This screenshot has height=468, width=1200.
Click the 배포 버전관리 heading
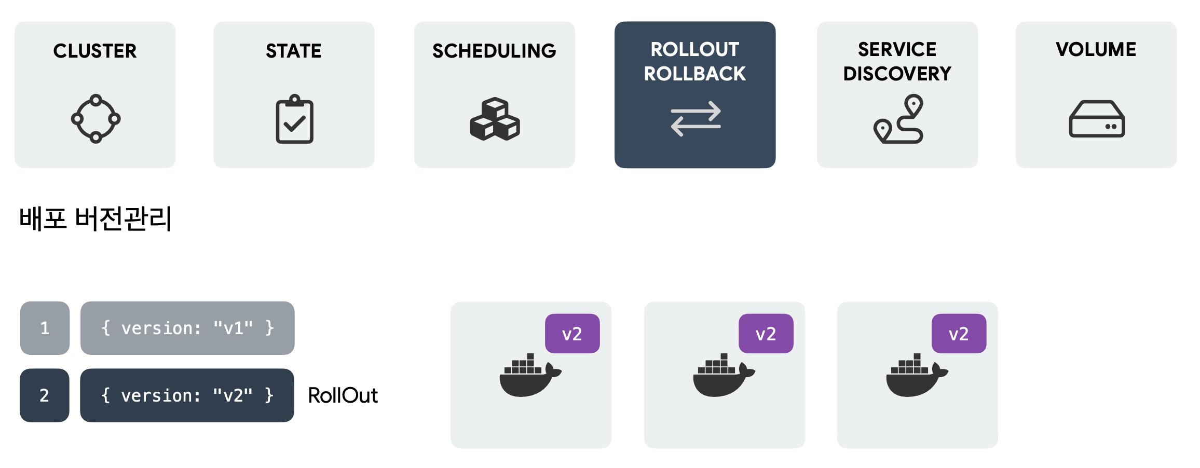tap(96, 218)
